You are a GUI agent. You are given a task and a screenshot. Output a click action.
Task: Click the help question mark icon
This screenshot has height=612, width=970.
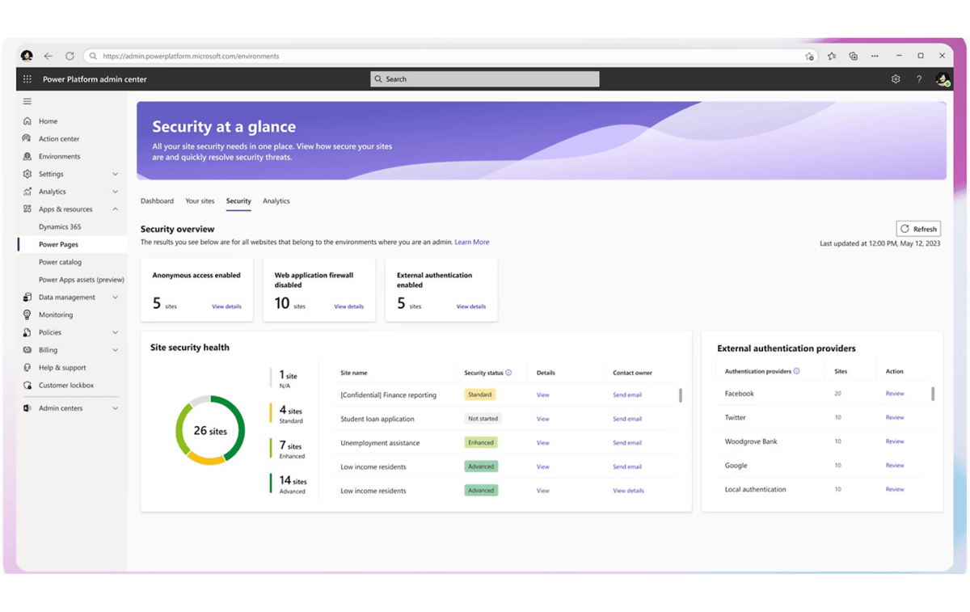919,79
